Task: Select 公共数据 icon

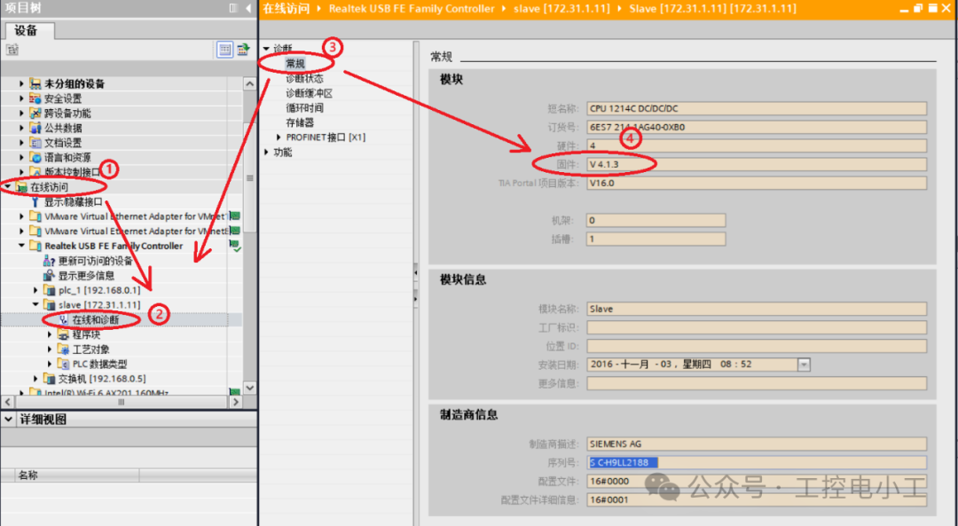Action: (35, 128)
